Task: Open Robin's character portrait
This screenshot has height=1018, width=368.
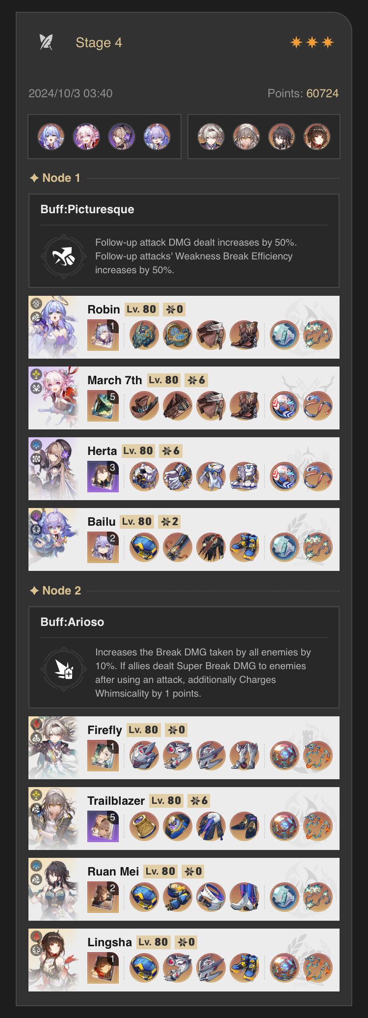Action: 54,327
